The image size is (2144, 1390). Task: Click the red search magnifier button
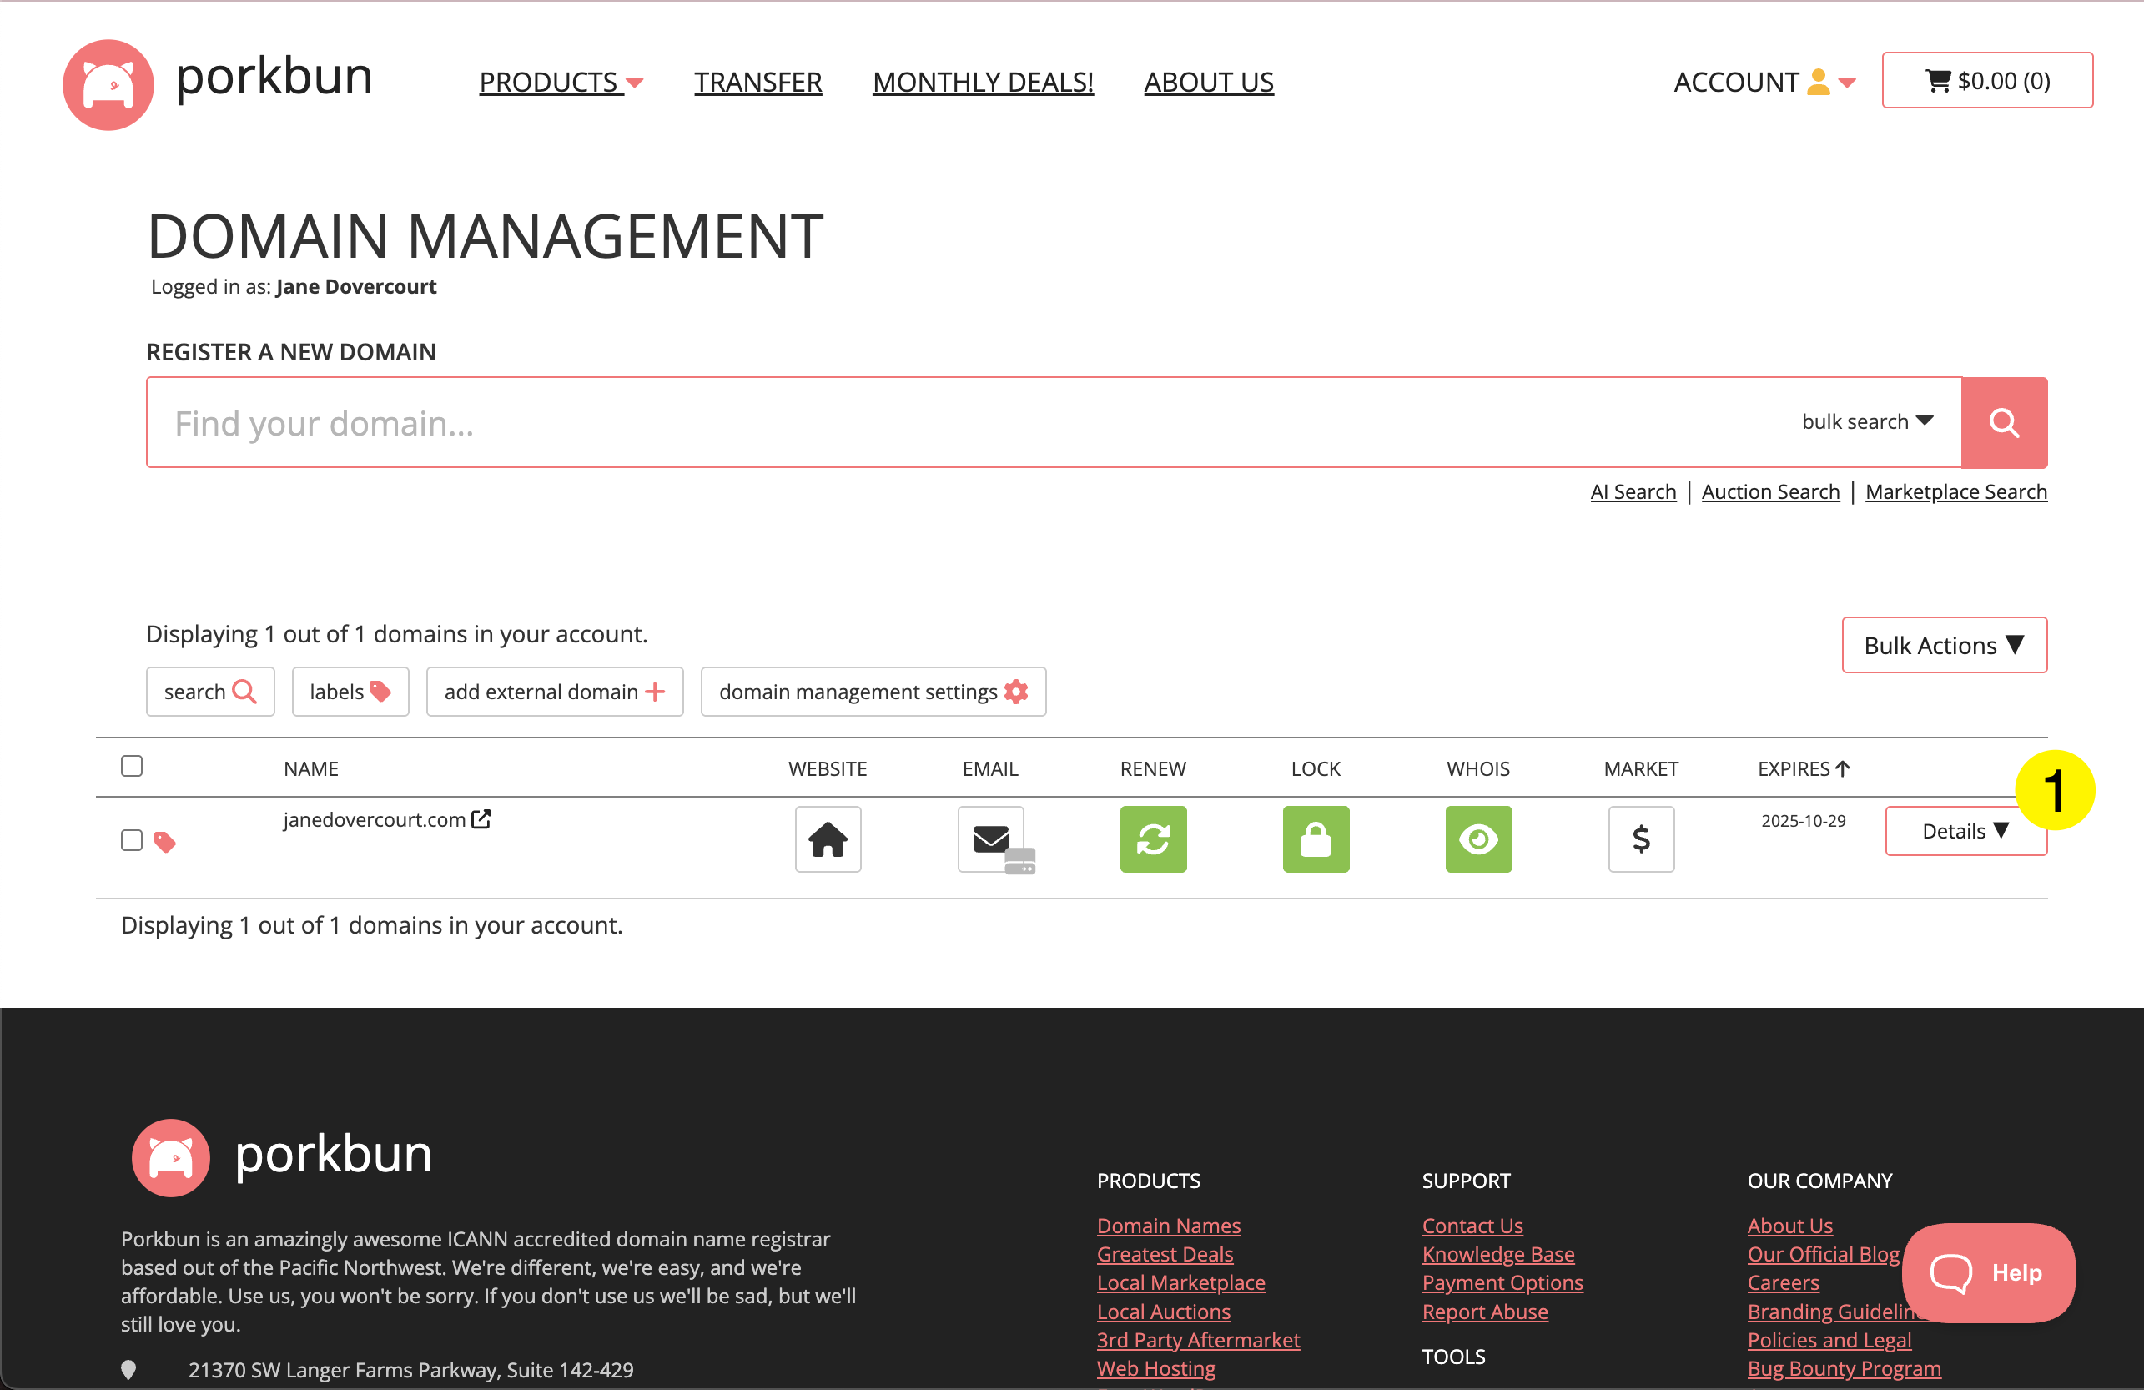tap(2004, 422)
